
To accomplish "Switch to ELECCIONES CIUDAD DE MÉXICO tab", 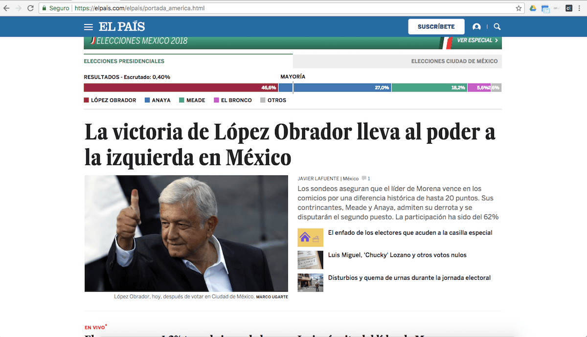I will pos(454,61).
